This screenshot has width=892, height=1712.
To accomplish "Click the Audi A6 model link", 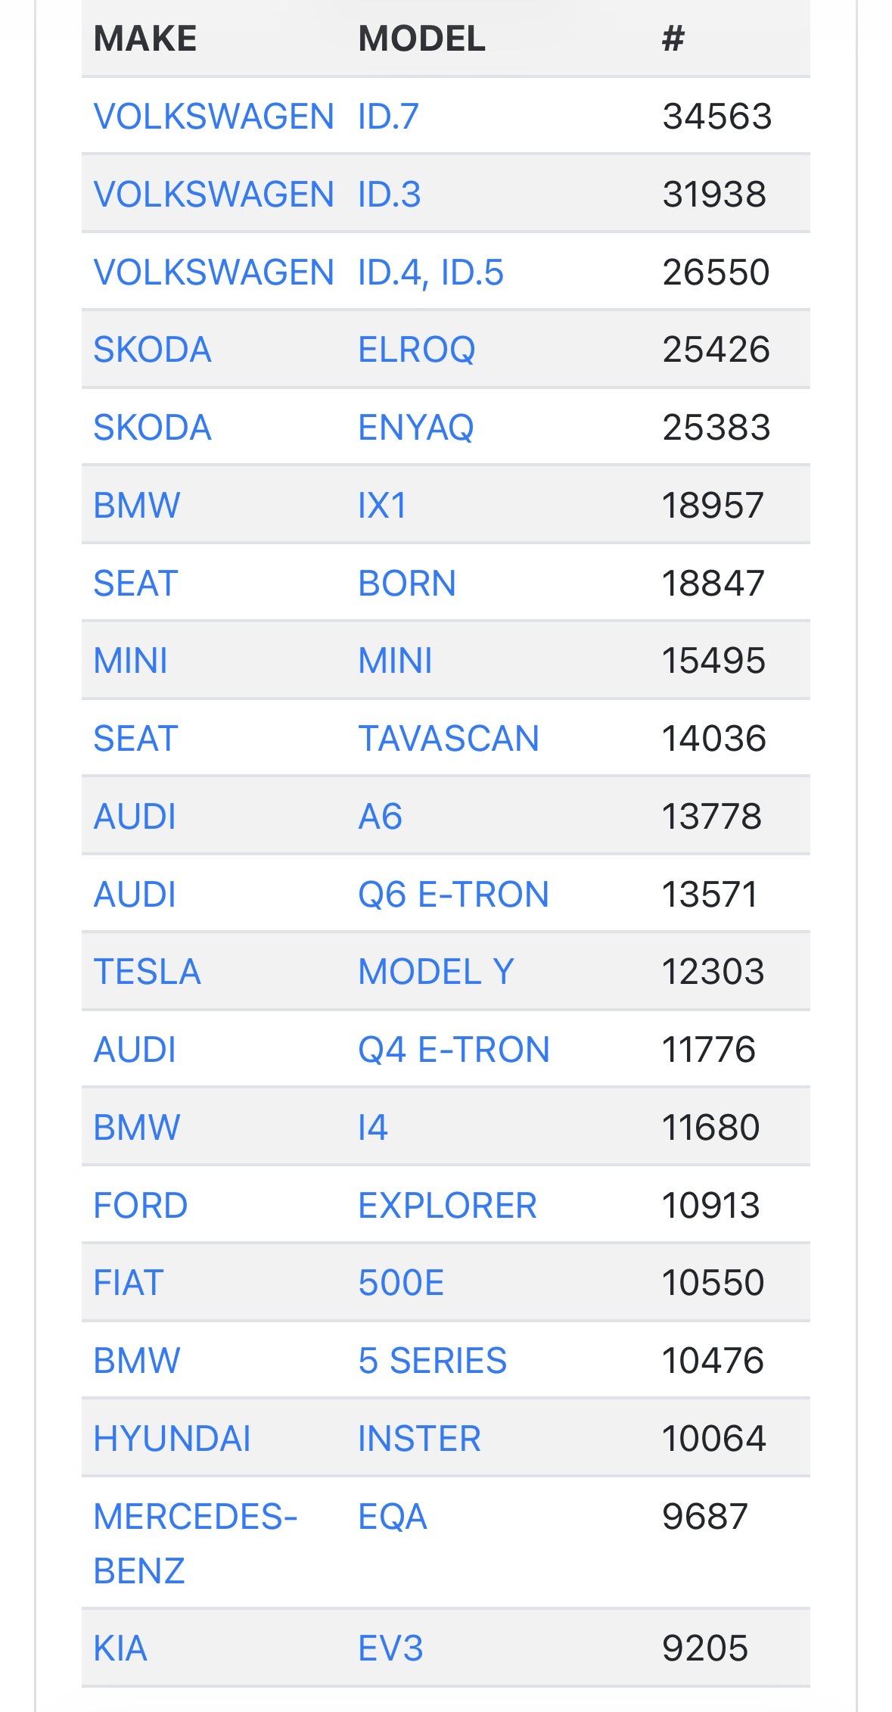I will click(380, 817).
